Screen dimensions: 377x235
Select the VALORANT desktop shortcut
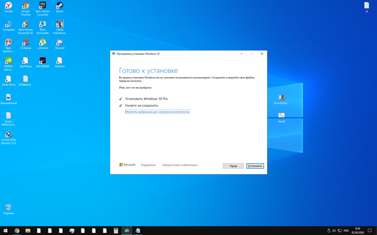42,63
